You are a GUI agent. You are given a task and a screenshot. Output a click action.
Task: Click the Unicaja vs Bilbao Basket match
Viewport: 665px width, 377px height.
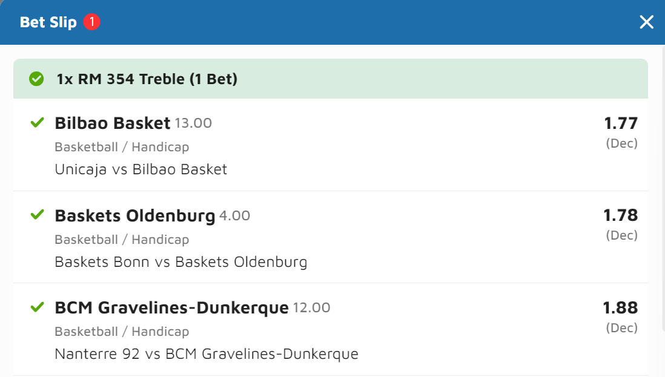click(x=141, y=169)
